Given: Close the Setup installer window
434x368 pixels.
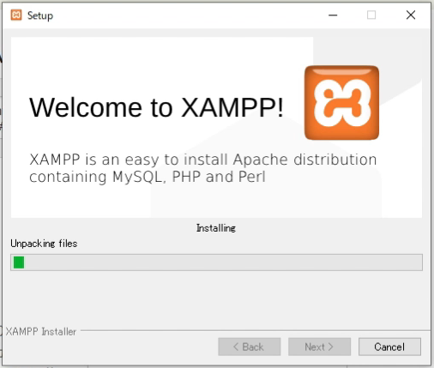Looking at the screenshot, I should tap(411, 15).
